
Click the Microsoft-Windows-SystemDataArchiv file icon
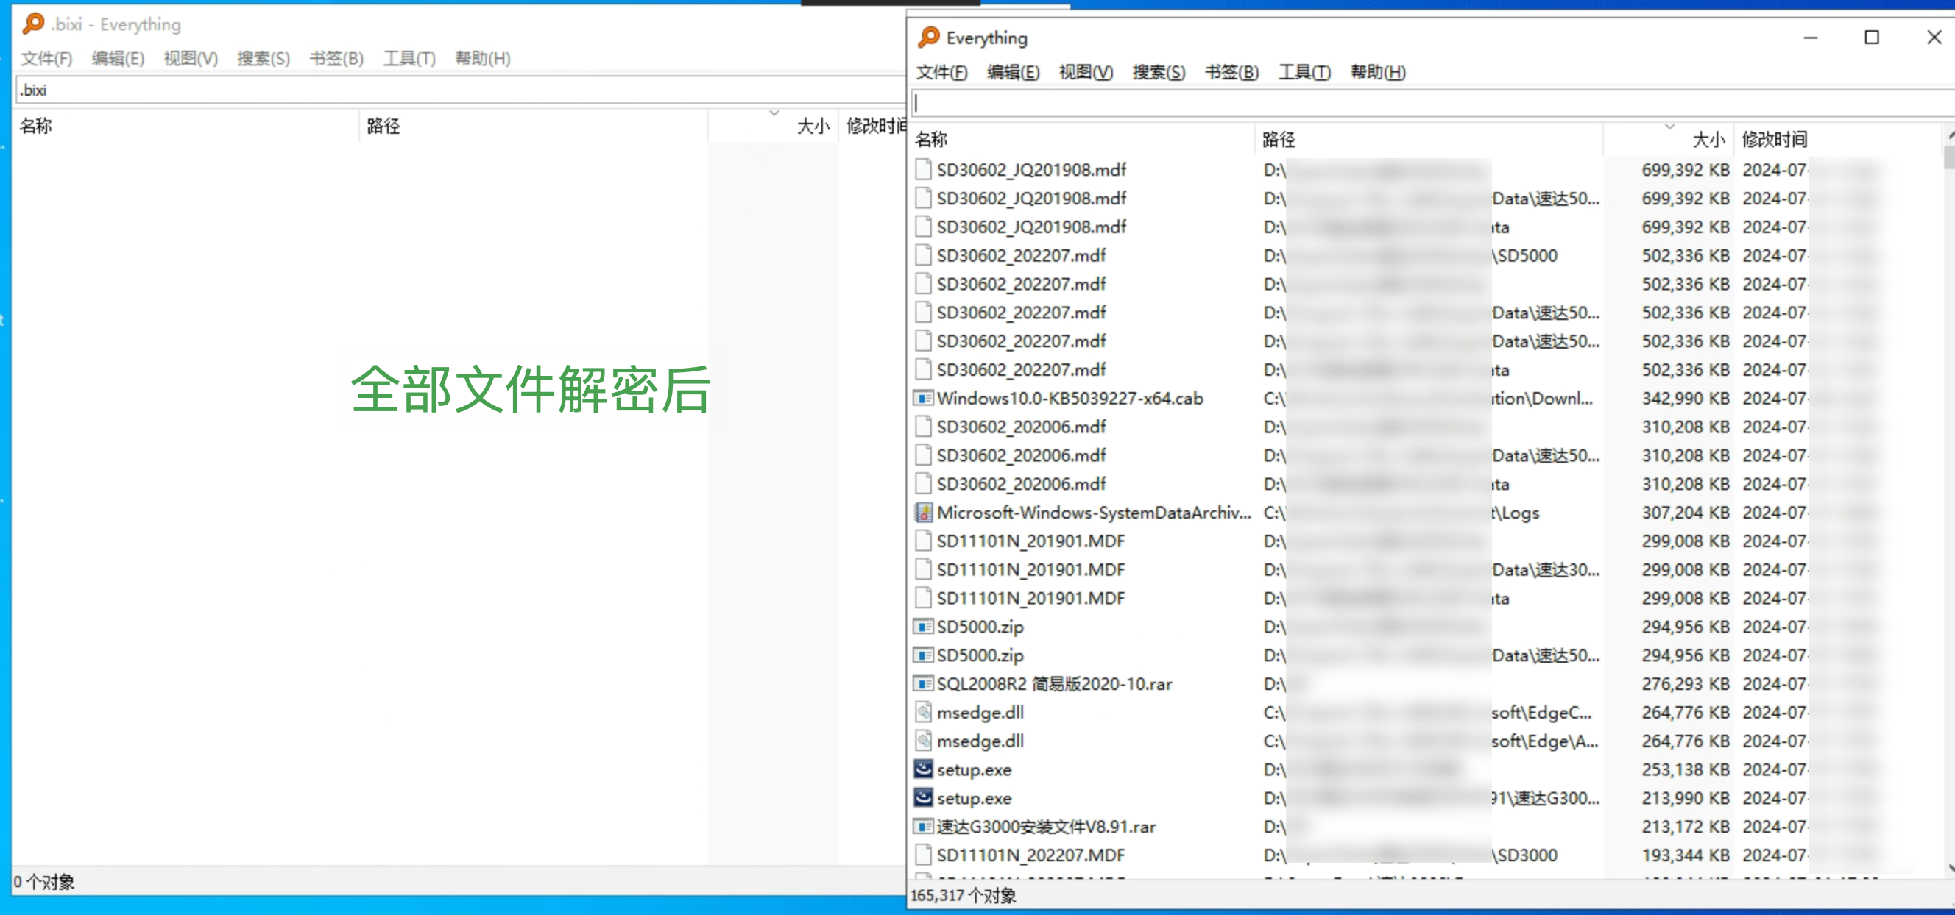point(923,513)
